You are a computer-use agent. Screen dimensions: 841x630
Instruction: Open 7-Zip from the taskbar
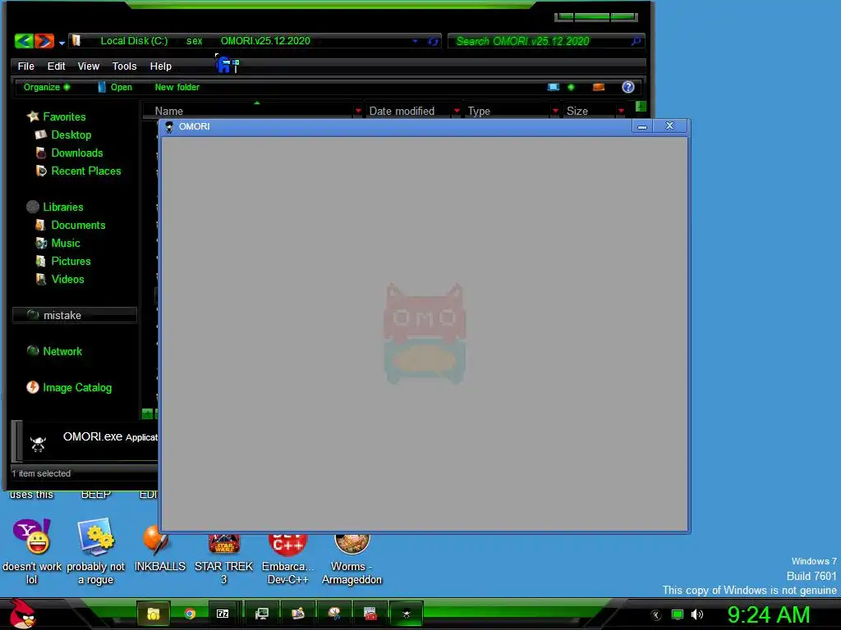(223, 614)
